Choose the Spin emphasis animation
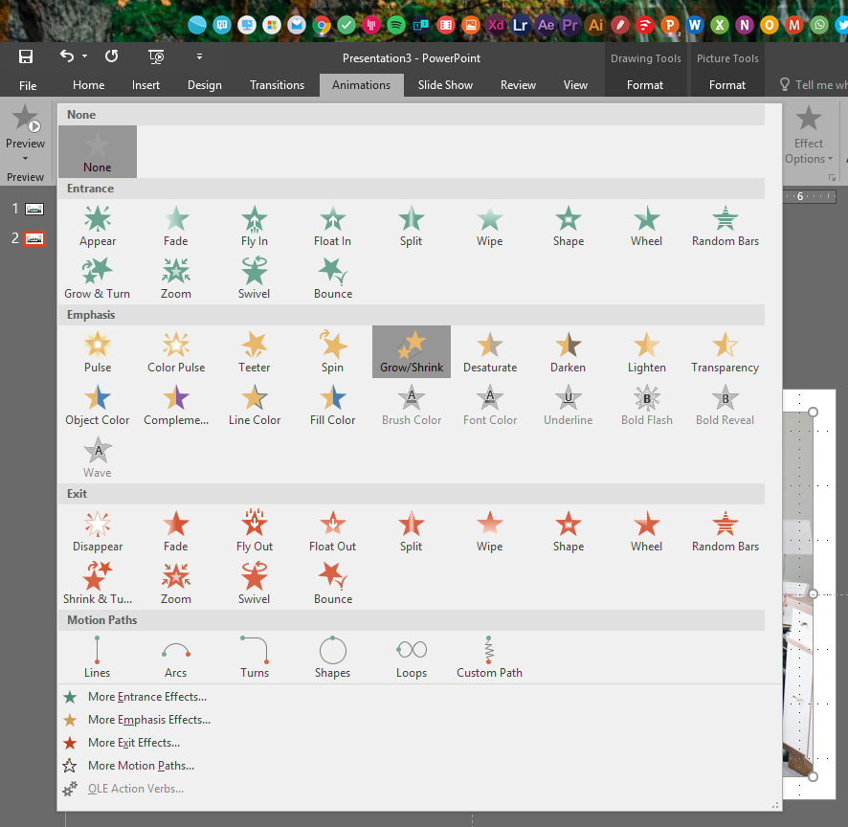The width and height of the screenshot is (848, 827). pos(332,352)
